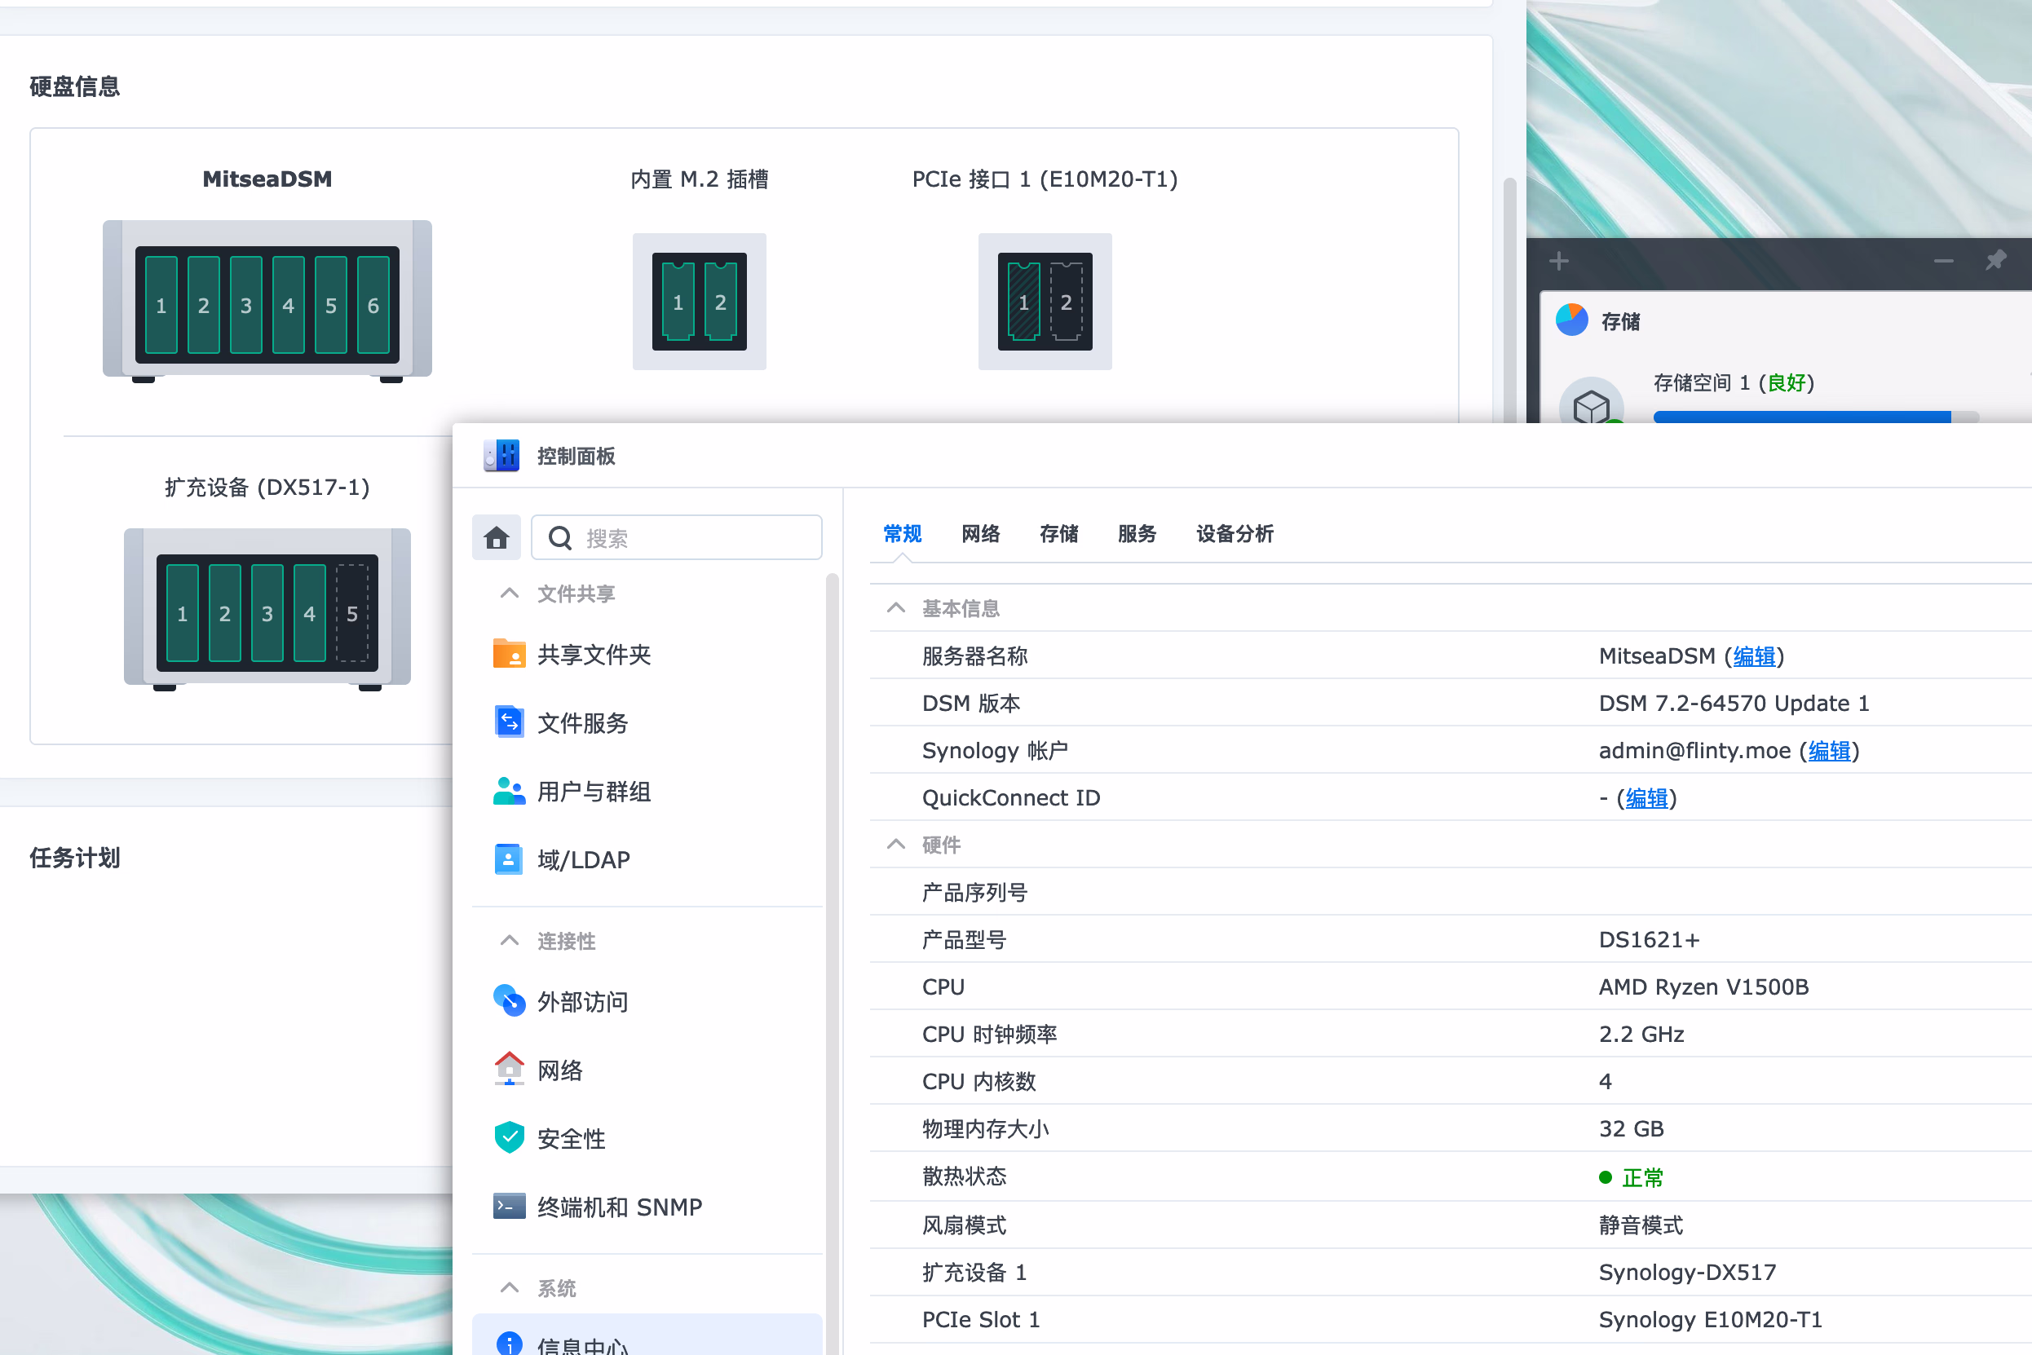Image resolution: width=2032 pixels, height=1355 pixels.
Task: Open File Services (文件服务) icon
Action: (509, 722)
